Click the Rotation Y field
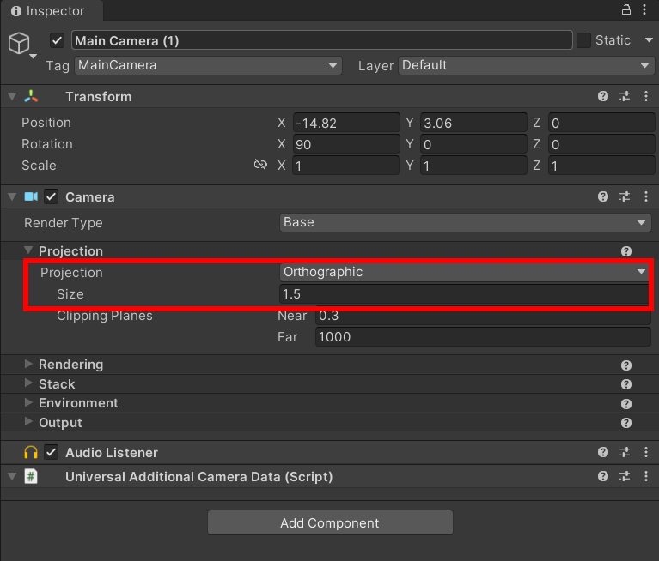This screenshot has width=659, height=561. pos(473,144)
